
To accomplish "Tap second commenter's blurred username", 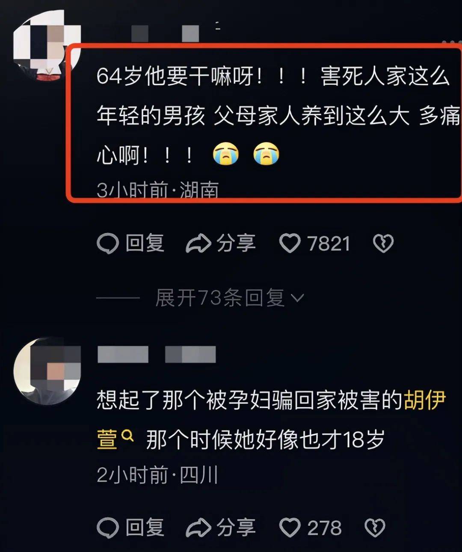I will tap(157, 355).
